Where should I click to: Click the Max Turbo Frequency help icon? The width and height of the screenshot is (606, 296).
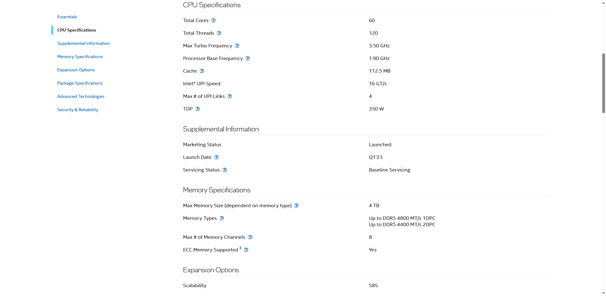coord(237,46)
